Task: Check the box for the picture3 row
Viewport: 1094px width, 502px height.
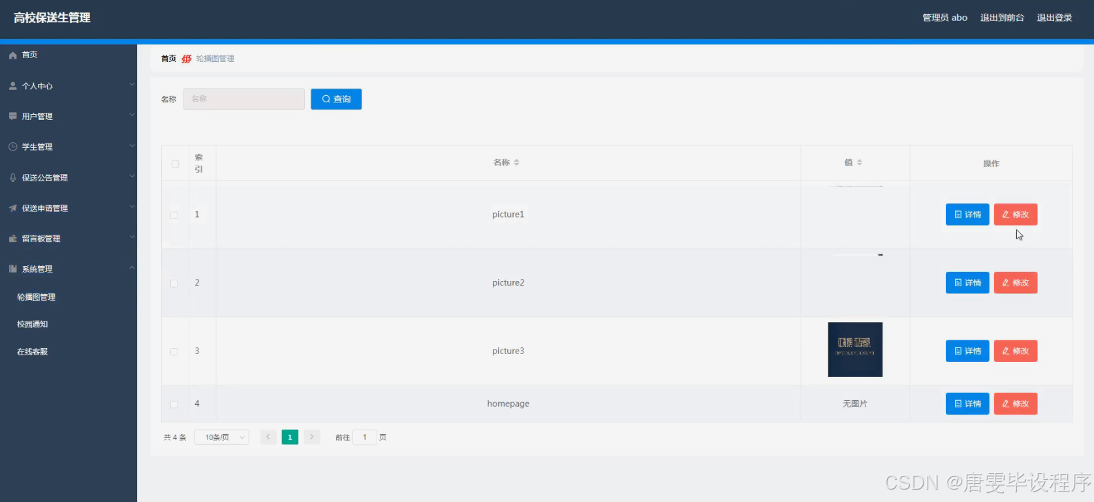Action: [x=174, y=352]
